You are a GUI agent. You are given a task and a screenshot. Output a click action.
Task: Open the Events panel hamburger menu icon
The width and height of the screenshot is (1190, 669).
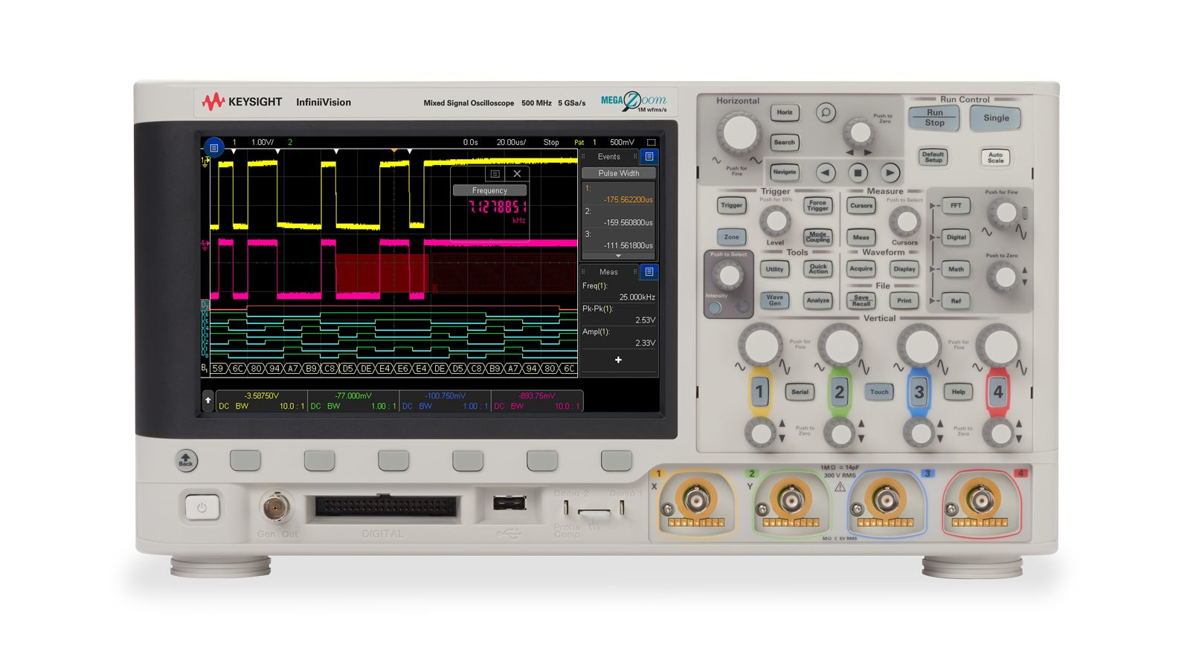point(649,156)
